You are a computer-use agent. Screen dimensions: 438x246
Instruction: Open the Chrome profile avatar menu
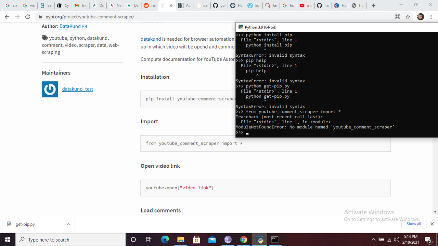coord(421,16)
